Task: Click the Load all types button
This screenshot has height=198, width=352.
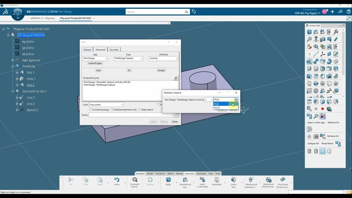Action: [95, 63]
